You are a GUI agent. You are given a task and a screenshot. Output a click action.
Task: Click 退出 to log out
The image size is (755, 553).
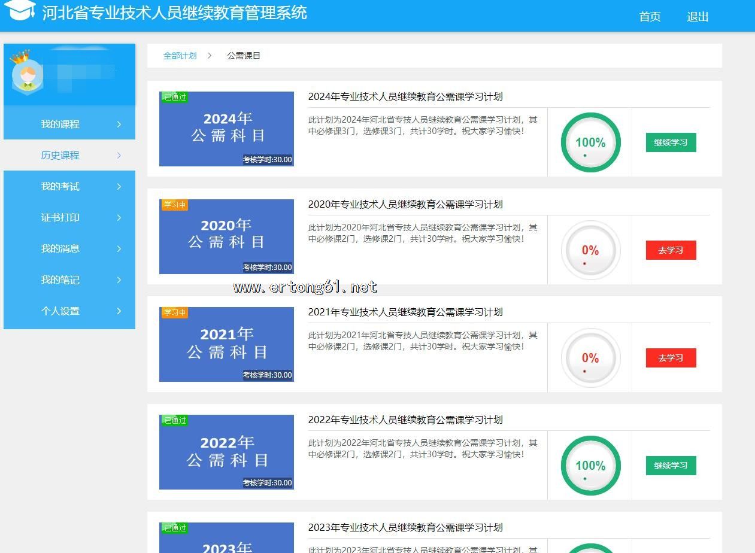[698, 17]
